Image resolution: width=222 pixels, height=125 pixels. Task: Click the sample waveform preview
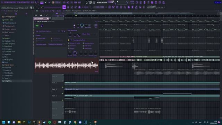coord(67,65)
